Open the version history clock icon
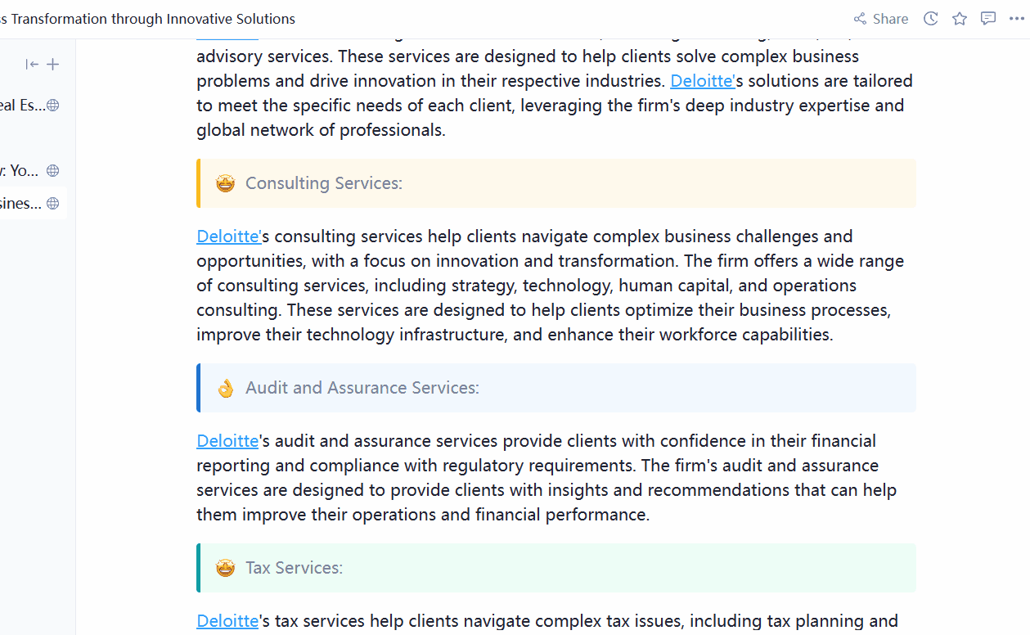 (930, 19)
